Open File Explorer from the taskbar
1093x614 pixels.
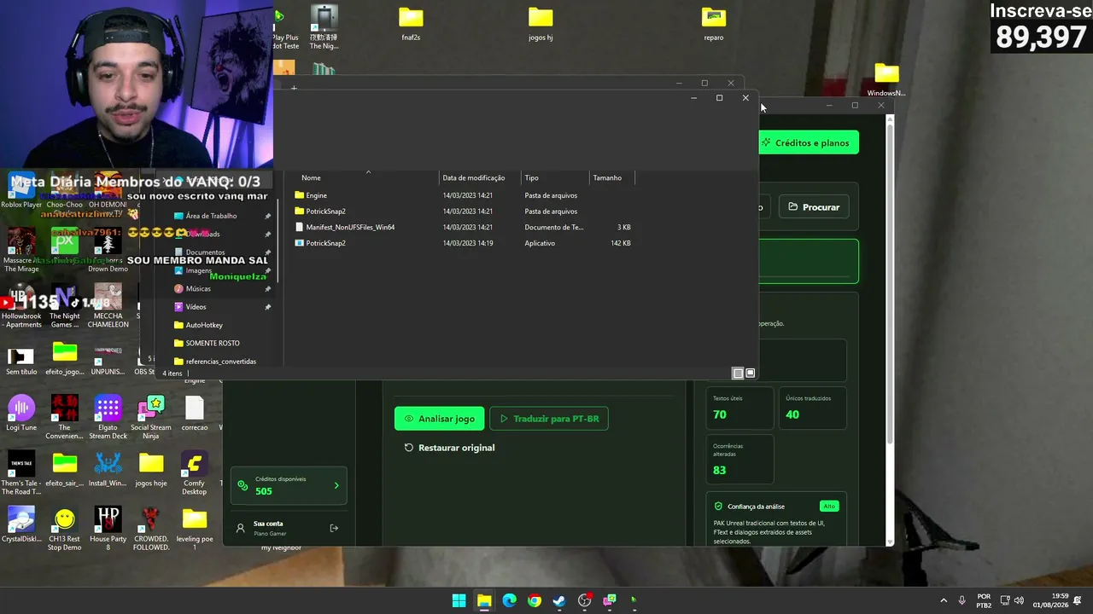[484, 600]
